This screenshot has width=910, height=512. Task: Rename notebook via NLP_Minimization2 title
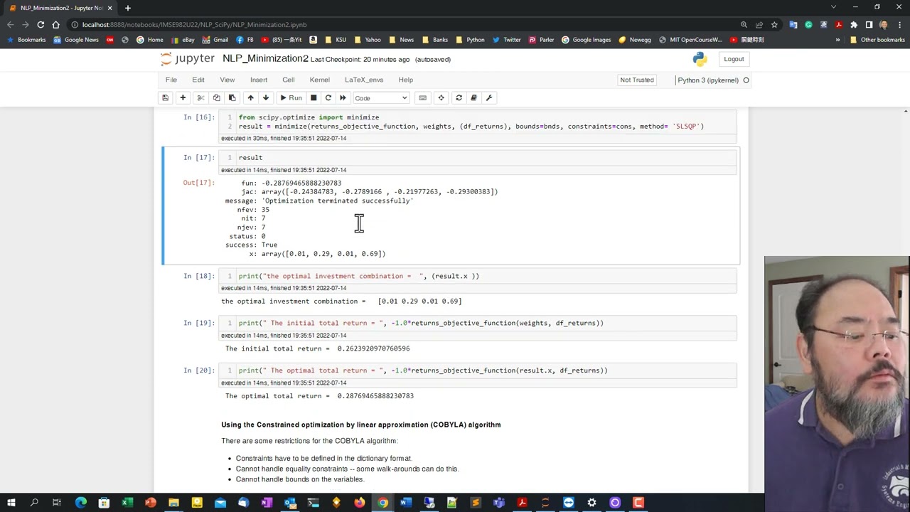pos(265,59)
